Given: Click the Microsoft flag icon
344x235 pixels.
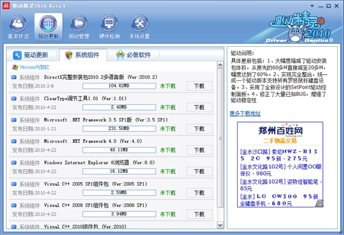Looking at the screenshot, I should point(15,67).
